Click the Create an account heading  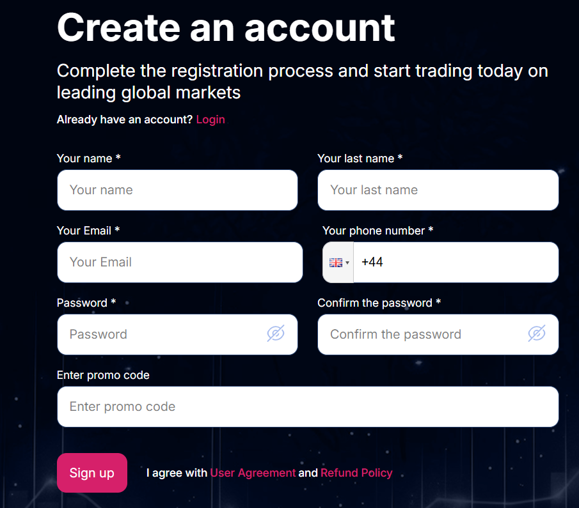(x=226, y=27)
